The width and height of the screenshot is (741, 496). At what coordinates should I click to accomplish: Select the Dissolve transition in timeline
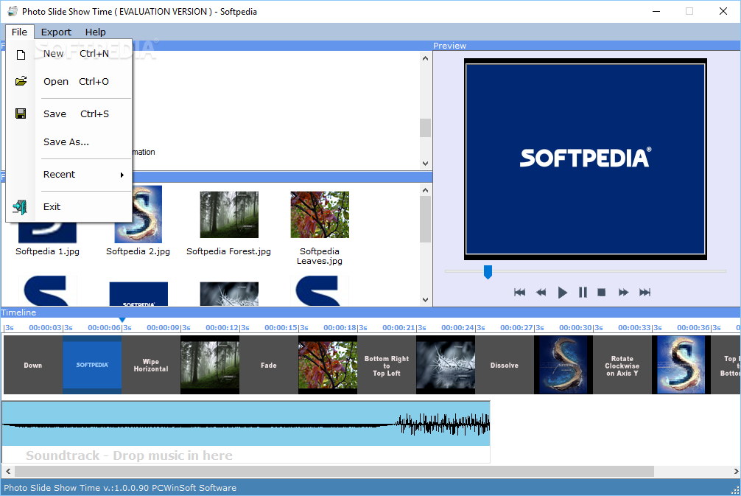coord(505,365)
